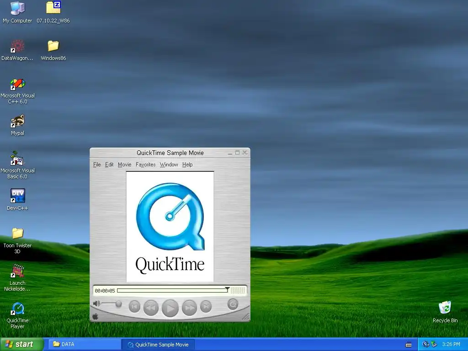Image resolution: width=468 pixels, height=351 pixels.
Task: Click the Apple logo in QuickTime player
Action: (96, 317)
